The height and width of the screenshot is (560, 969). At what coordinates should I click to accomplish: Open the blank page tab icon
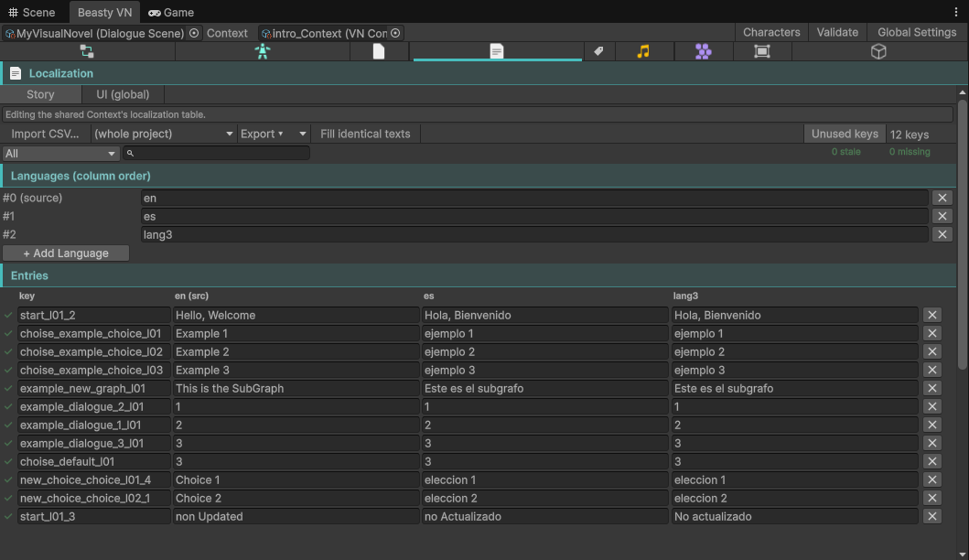coord(379,51)
